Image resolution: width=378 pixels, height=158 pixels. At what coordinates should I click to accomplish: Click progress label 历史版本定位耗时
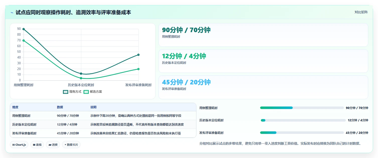pyautogui.click(x=211, y=120)
